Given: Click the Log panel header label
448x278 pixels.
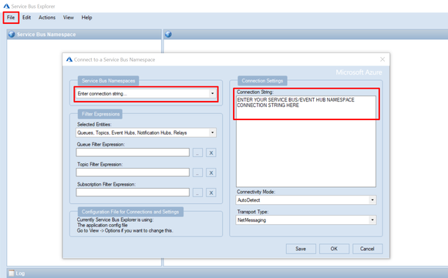Looking at the screenshot, I should (x=20, y=273).
